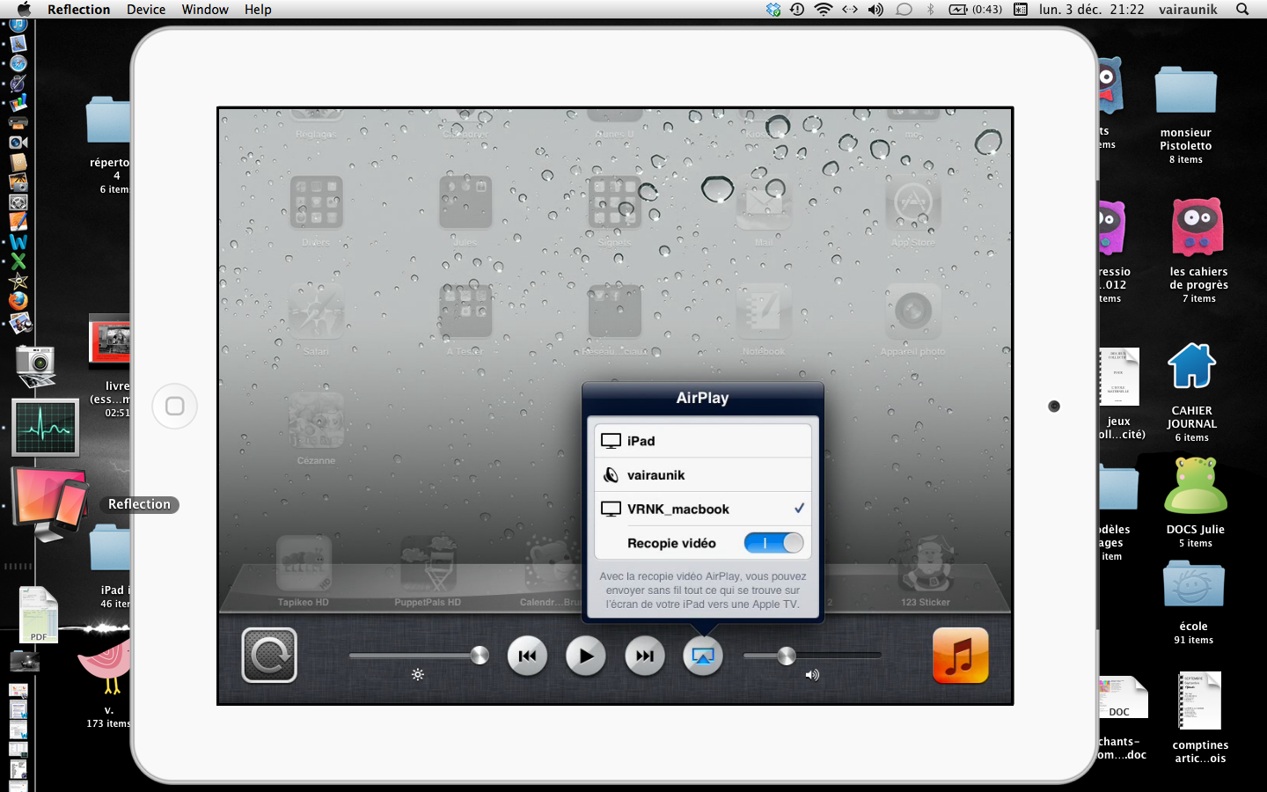
Task: Open Safari from the Dock
Action: (x=18, y=63)
